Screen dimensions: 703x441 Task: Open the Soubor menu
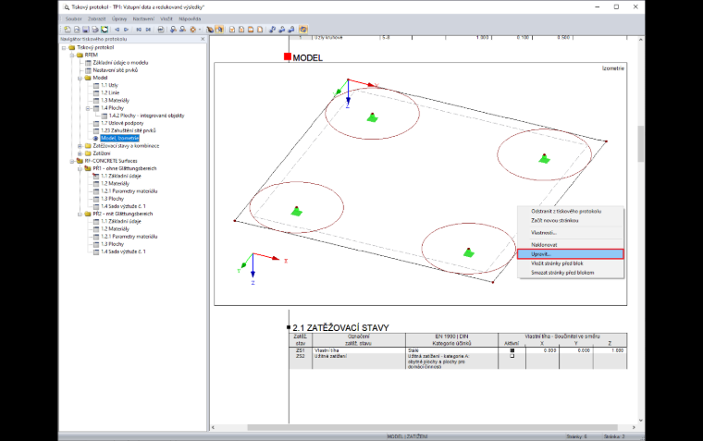click(x=73, y=18)
